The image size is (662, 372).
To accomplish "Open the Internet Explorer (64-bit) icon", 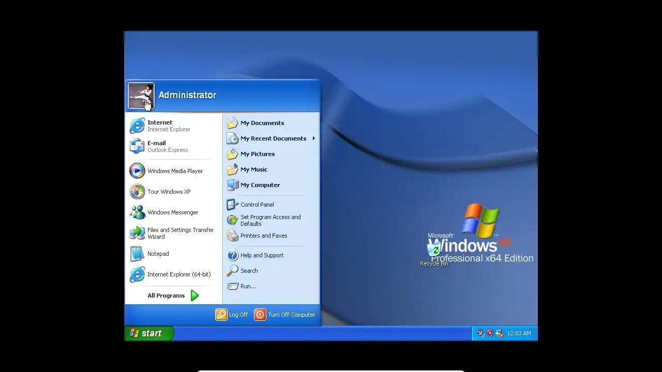I will coord(137,274).
